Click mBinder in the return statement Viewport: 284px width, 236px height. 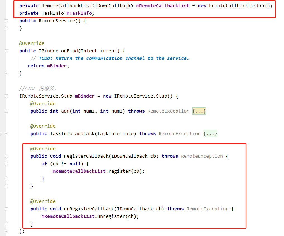click(57, 66)
